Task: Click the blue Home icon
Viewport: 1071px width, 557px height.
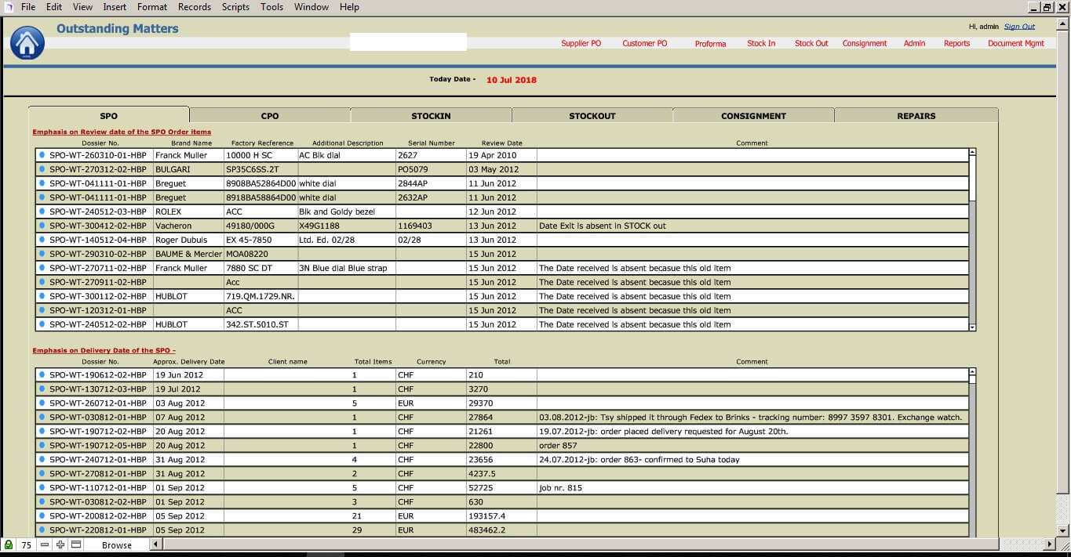Action: tap(27, 42)
